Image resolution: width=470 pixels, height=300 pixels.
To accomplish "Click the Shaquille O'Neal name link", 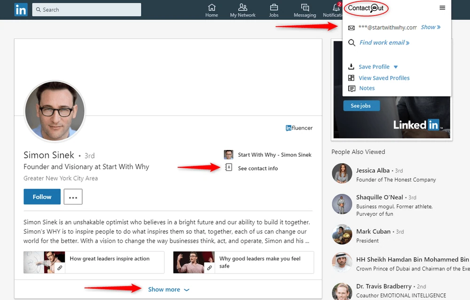I will pos(379,197).
